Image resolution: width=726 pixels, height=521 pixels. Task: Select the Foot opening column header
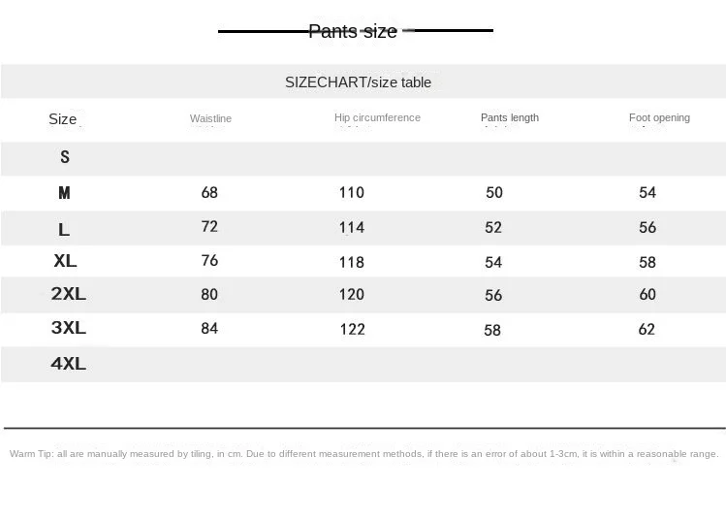point(659,117)
